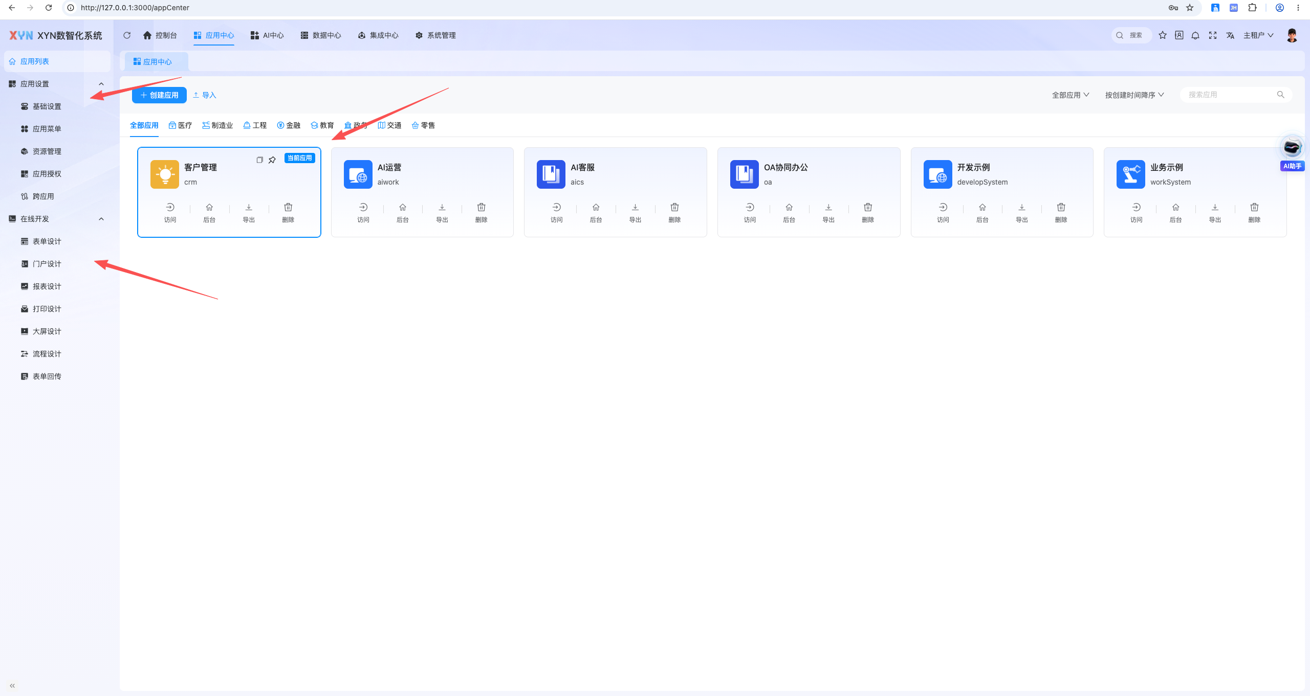Click the global 搜索 box in header
Viewport: 1310px width, 696px height.
coord(1131,35)
